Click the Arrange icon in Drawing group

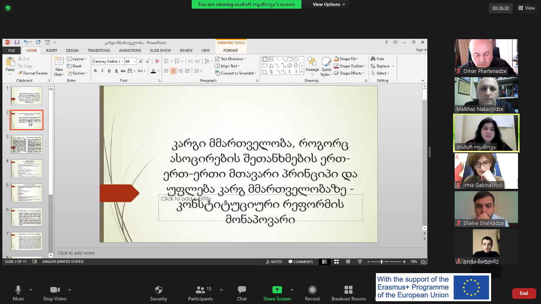click(x=312, y=63)
